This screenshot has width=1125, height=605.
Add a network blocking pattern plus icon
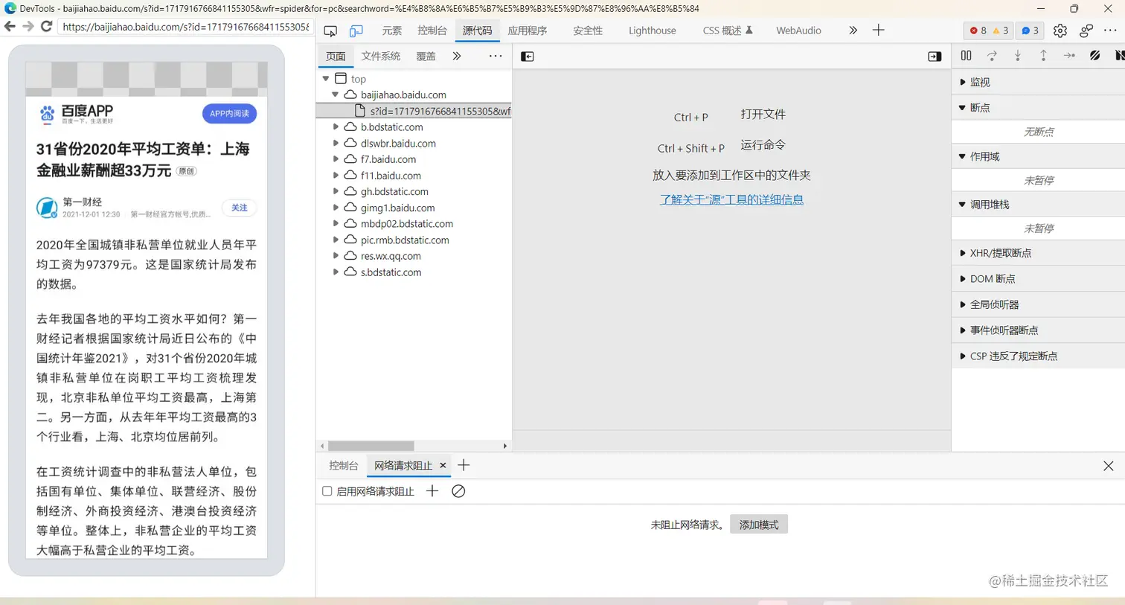[432, 491]
